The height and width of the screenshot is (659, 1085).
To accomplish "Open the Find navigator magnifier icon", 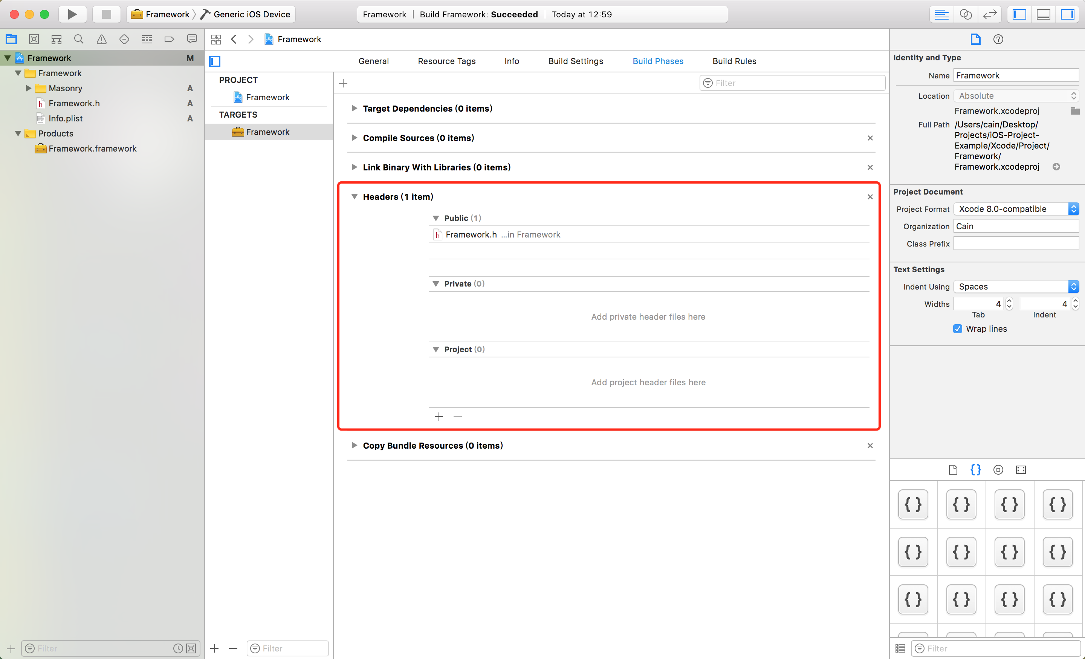I will click(79, 39).
